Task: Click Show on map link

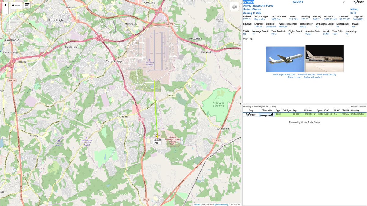Action: click(294, 77)
